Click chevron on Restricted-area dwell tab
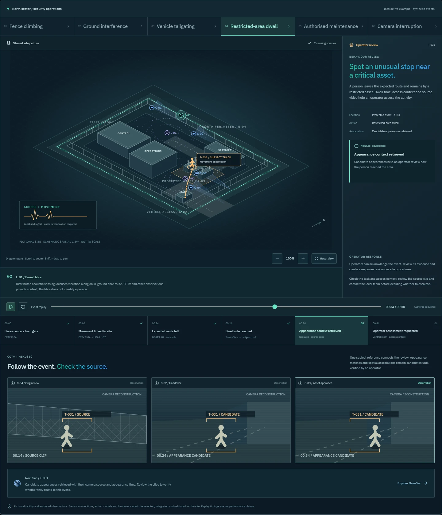Viewport: 442px width, 515px height. 289,26
